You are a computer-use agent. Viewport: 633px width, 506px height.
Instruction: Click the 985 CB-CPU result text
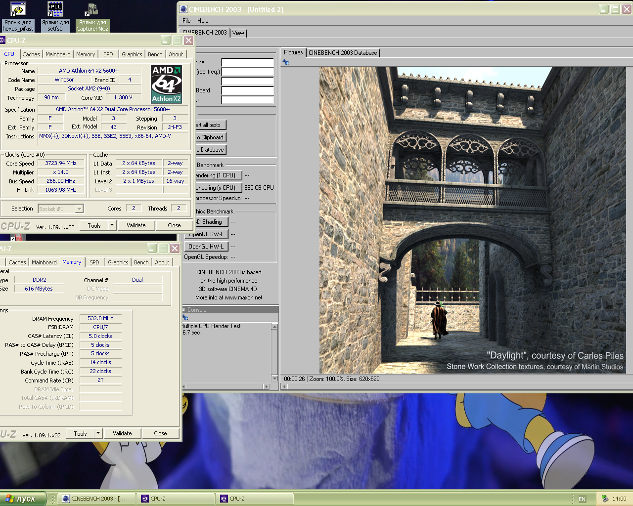click(x=259, y=188)
